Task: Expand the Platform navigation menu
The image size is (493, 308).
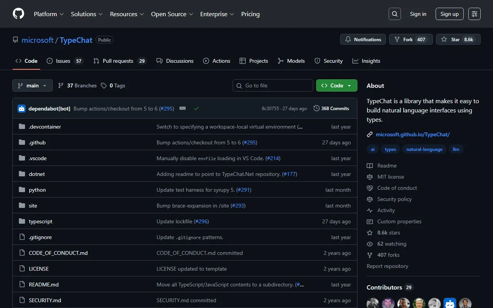Action: tap(49, 14)
